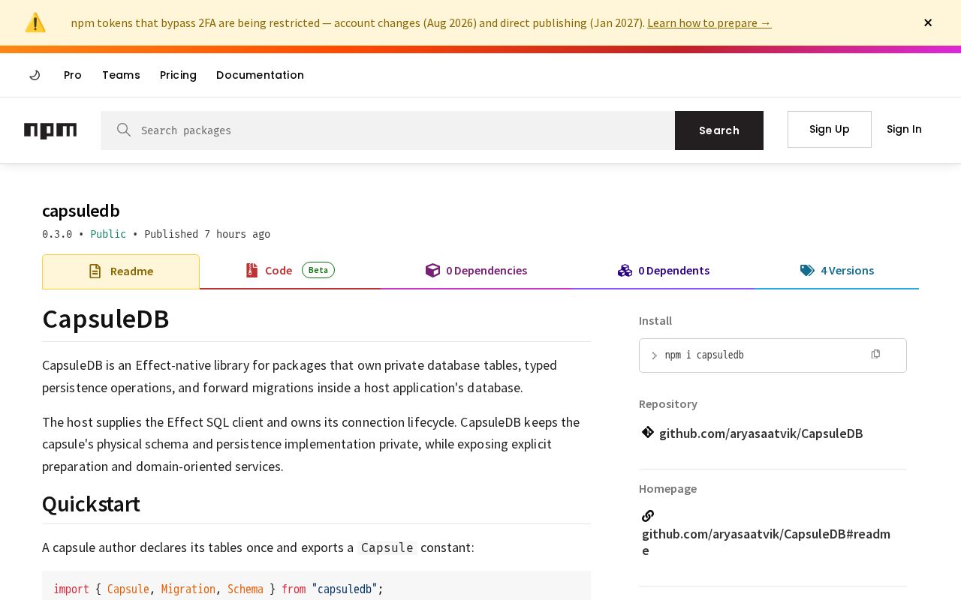This screenshot has height=600, width=961.
Task: Click the Public visibility label
Action: (x=108, y=234)
